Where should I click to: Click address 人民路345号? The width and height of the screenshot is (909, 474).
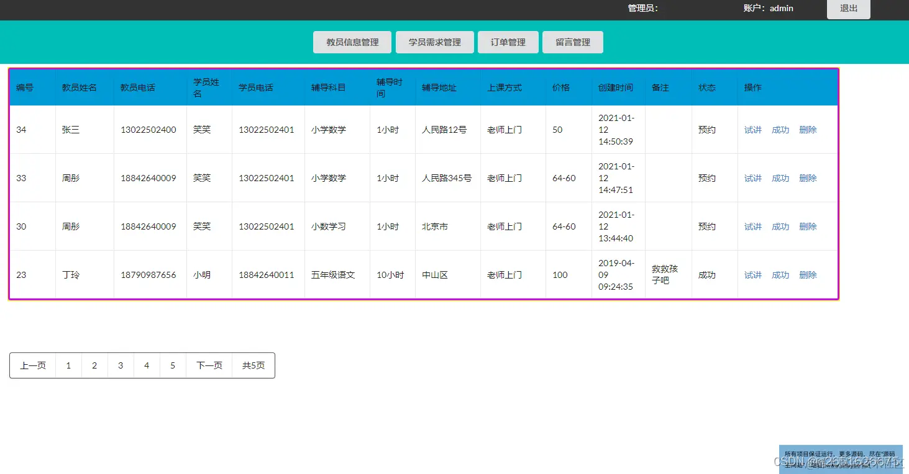coord(447,178)
